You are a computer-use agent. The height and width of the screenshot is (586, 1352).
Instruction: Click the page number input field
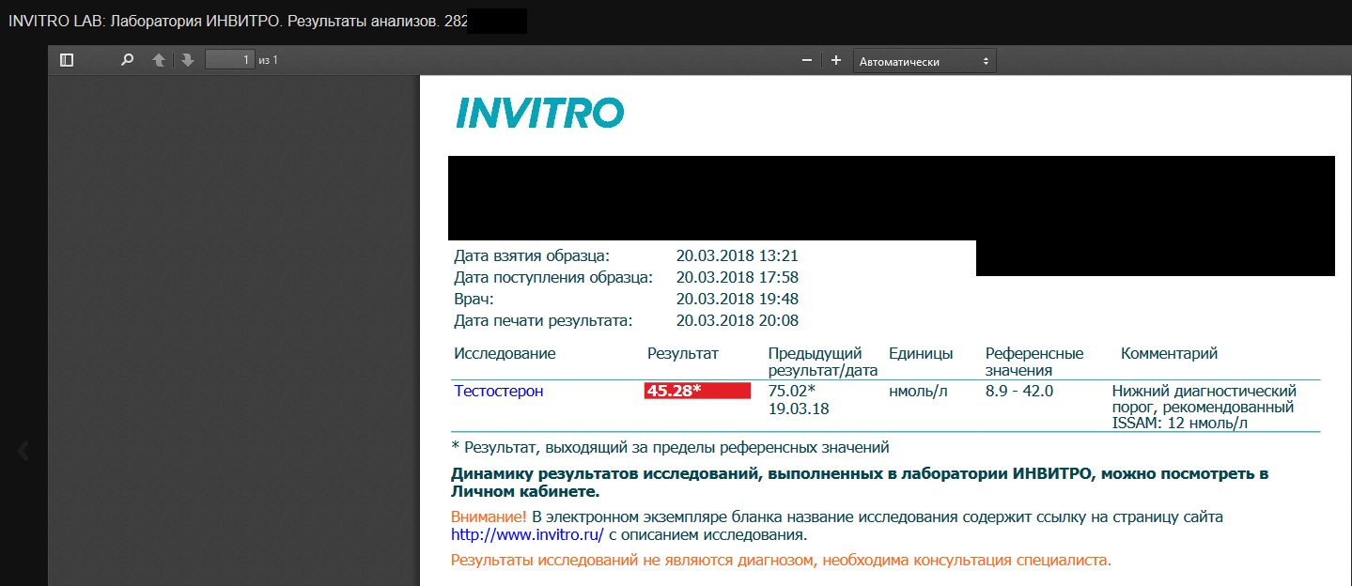pyautogui.click(x=230, y=60)
